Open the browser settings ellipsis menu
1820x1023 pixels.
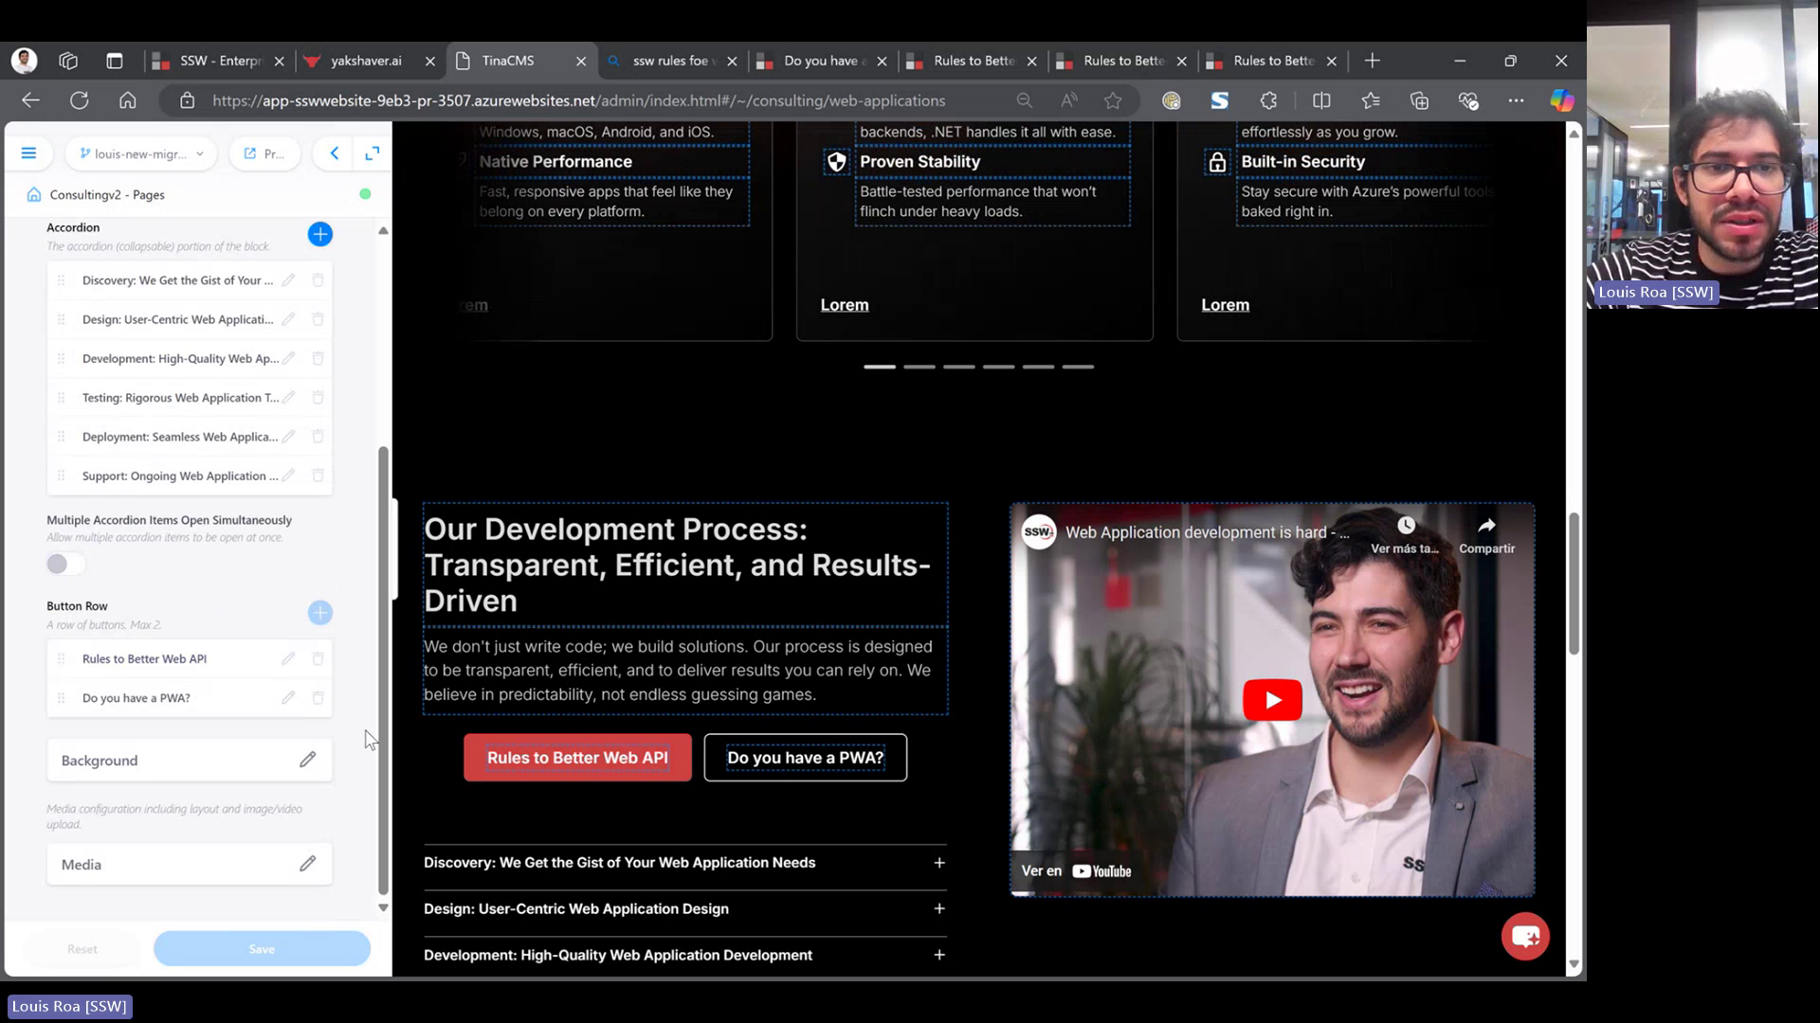coord(1516,100)
